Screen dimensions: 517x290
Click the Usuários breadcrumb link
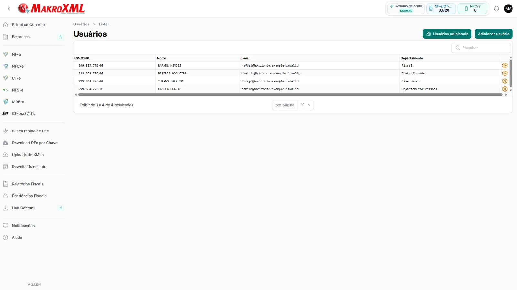click(x=81, y=24)
